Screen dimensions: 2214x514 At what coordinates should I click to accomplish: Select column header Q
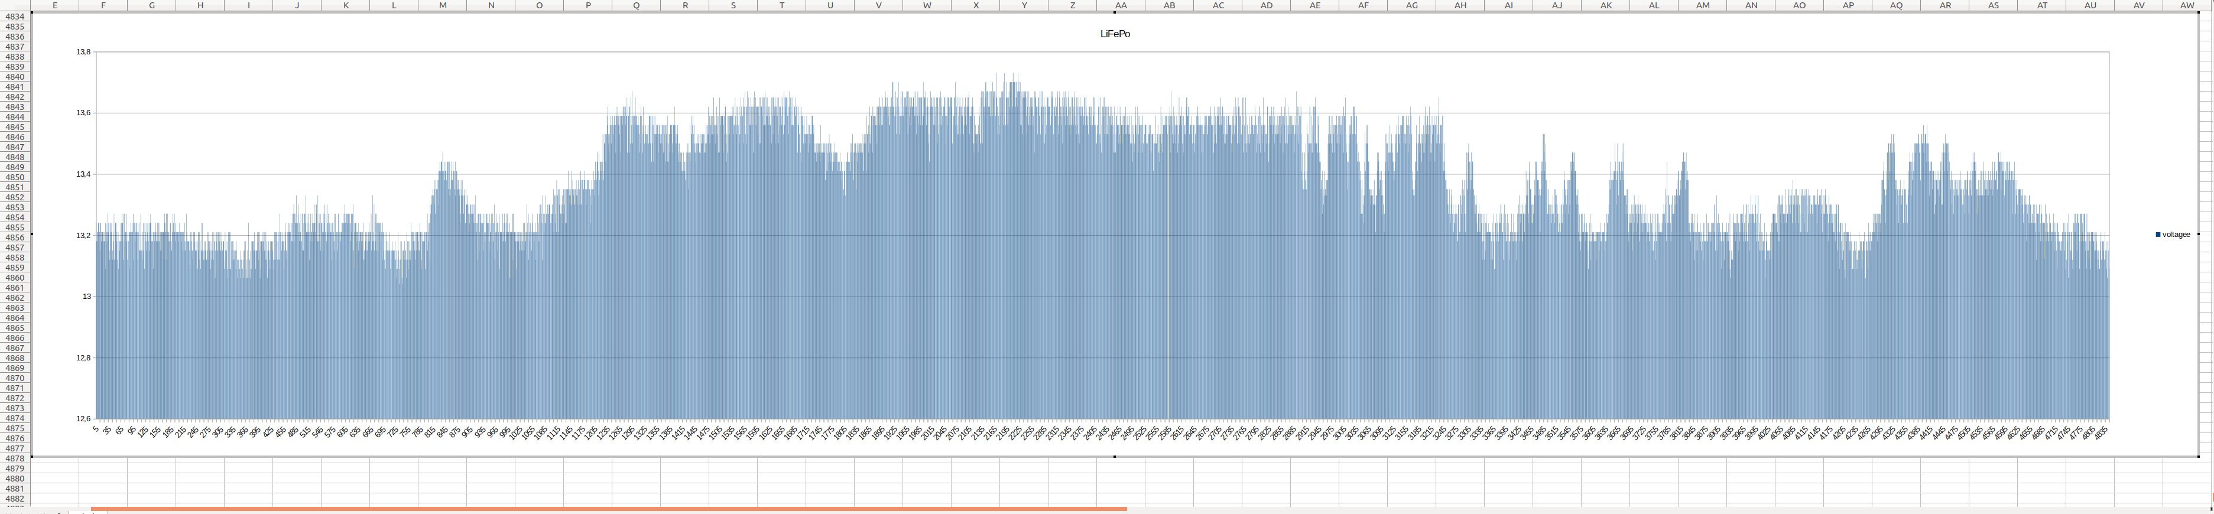637,5
